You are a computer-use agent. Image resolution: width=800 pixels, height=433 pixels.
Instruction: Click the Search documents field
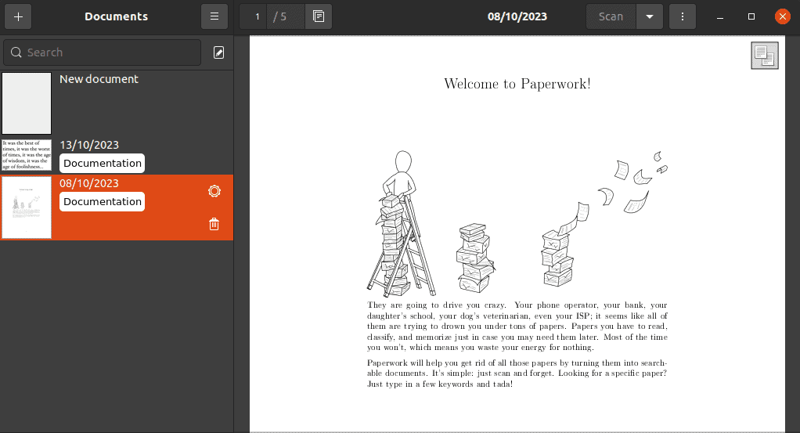coord(102,52)
